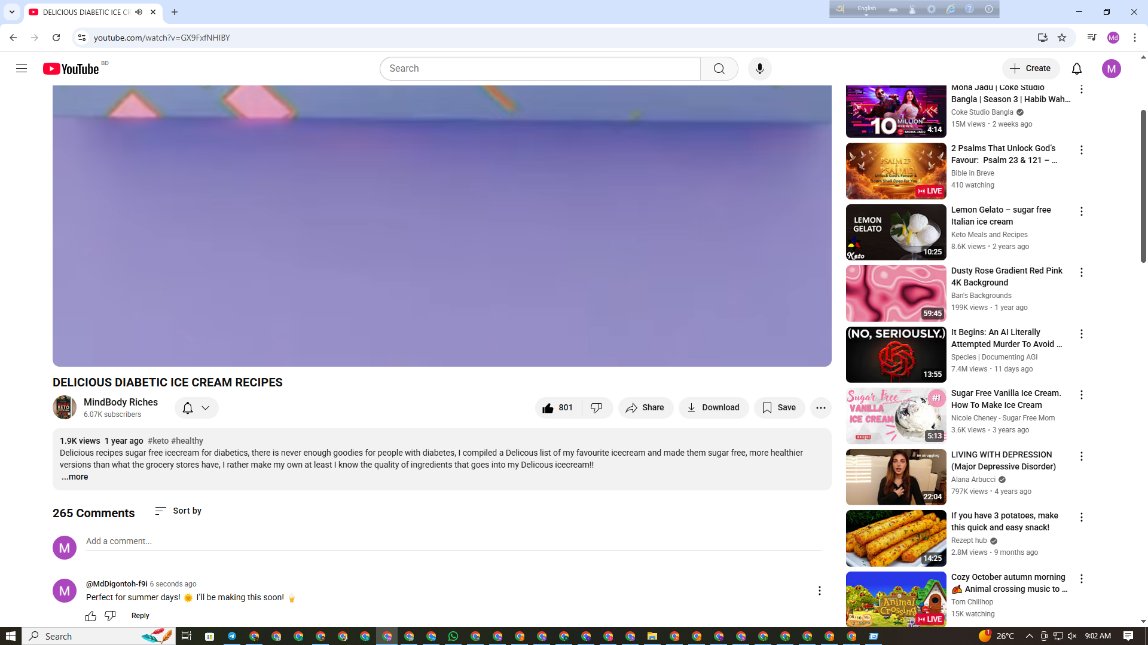Click Reply under the comment
The width and height of the screenshot is (1148, 645).
(140, 616)
